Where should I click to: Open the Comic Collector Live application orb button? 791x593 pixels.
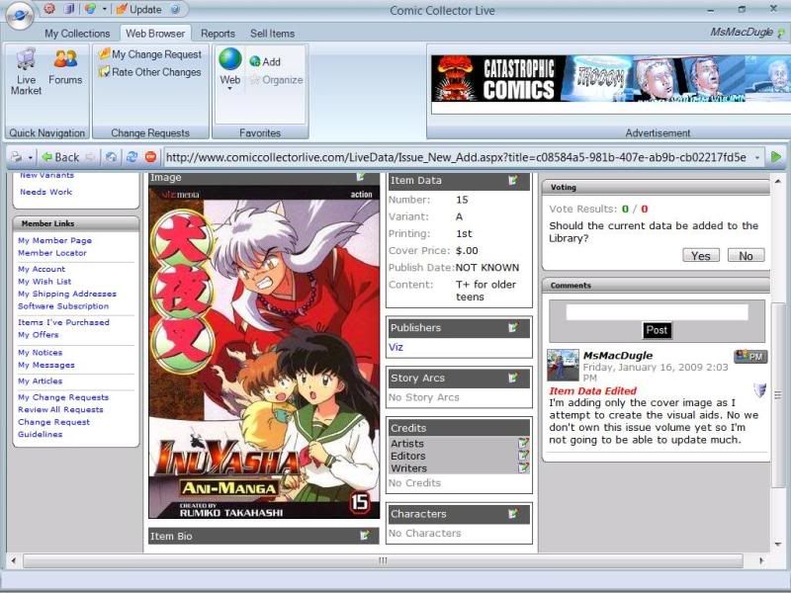pos(19,16)
